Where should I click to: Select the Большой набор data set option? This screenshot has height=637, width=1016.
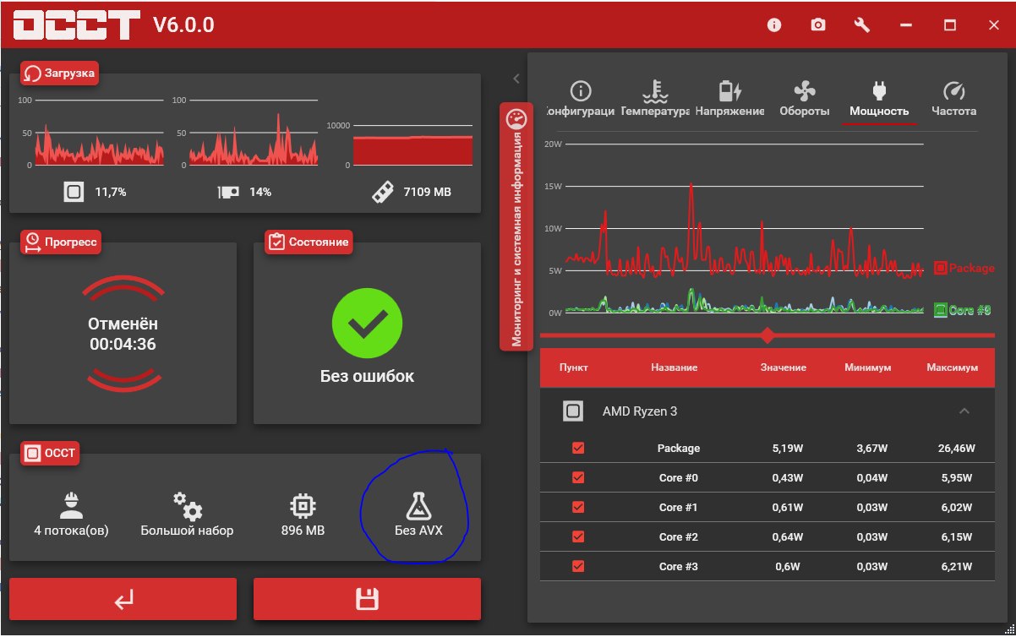187,514
